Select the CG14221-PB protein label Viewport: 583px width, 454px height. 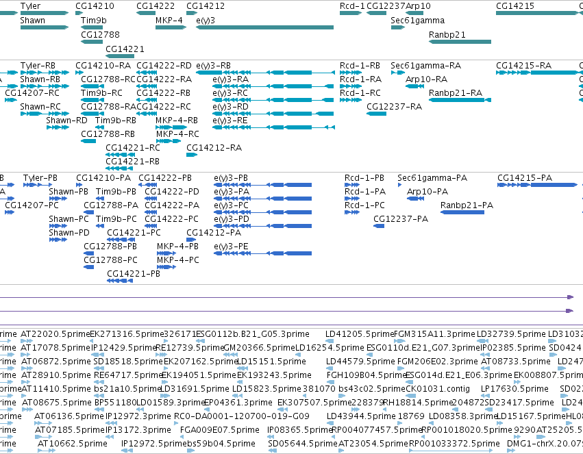(x=134, y=273)
